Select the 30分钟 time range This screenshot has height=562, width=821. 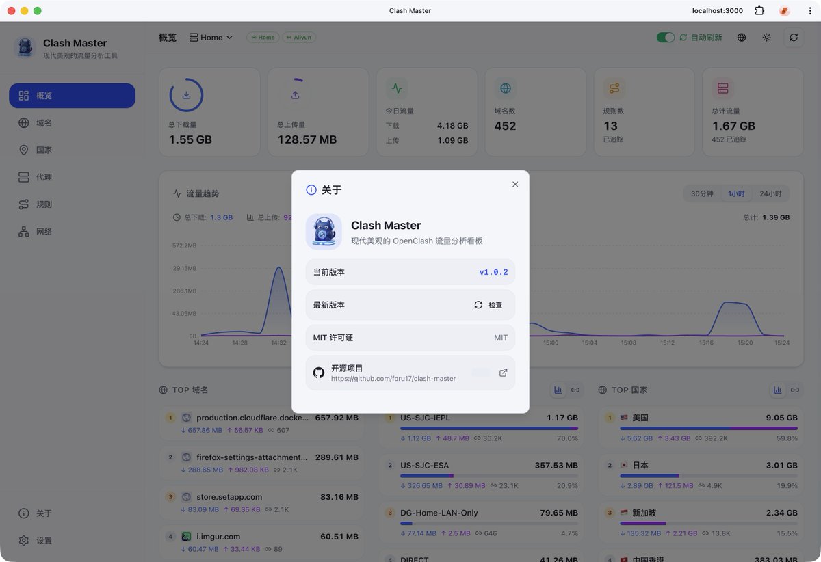pos(702,193)
